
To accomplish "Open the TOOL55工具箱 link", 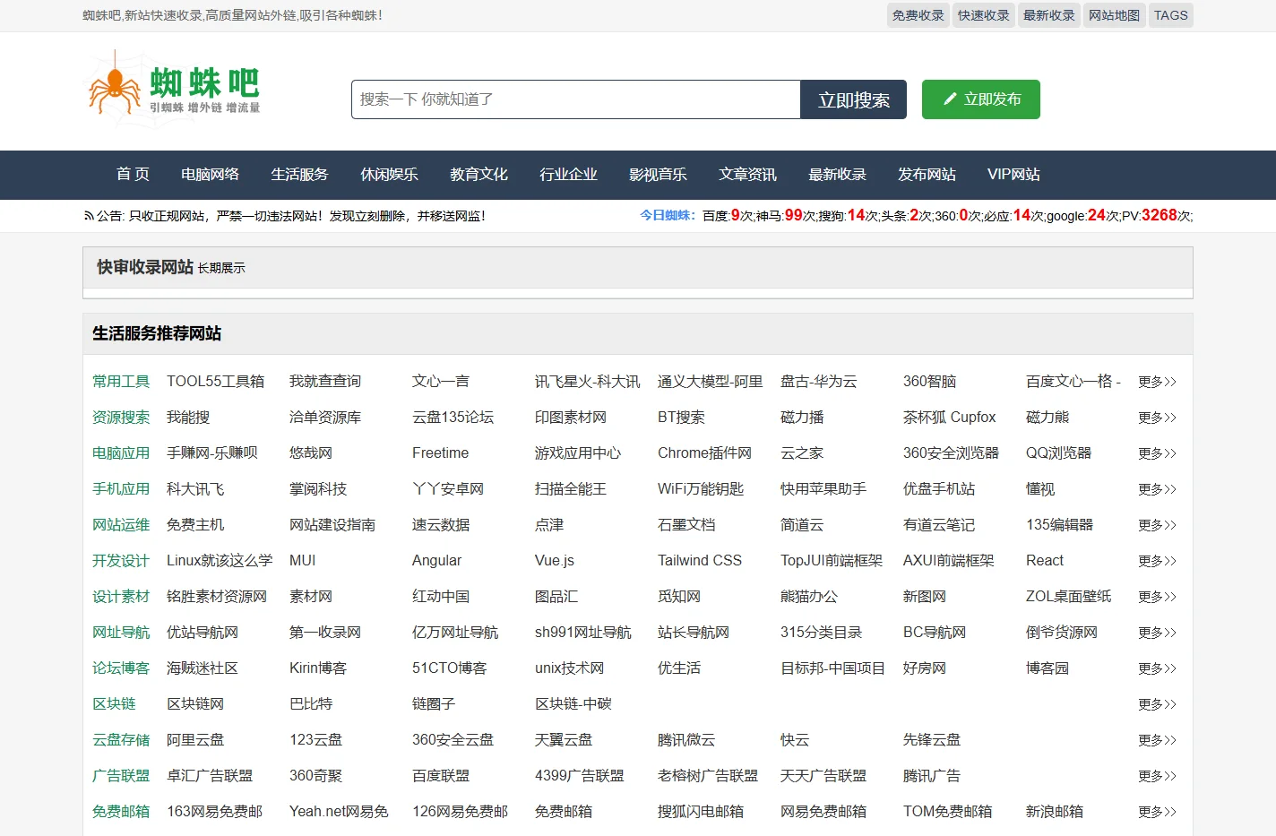I will 215,382.
